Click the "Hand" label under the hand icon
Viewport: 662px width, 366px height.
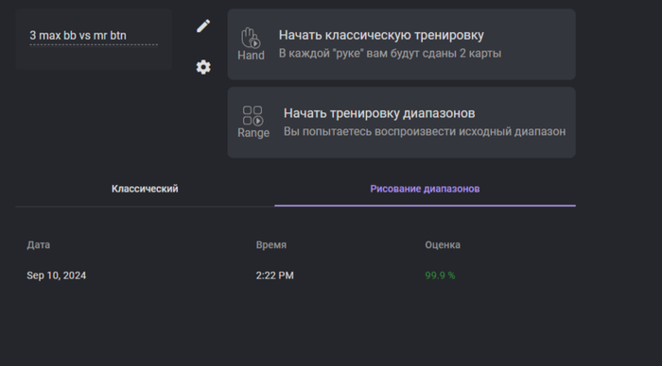coord(251,55)
